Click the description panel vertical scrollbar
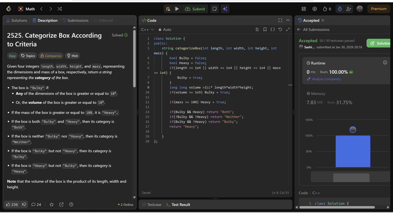Image resolution: width=393 pixels, height=213 pixels. click(134, 59)
